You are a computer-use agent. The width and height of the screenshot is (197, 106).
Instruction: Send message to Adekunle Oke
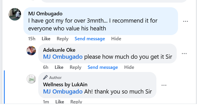click(x=103, y=67)
